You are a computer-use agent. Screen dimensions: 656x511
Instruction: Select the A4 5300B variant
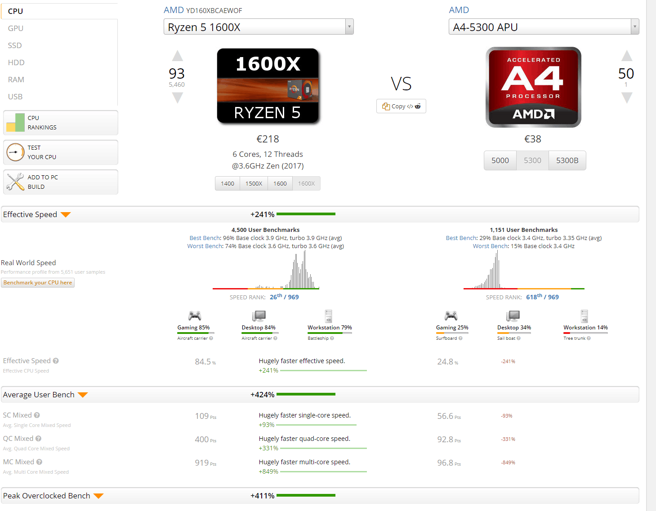coord(567,160)
